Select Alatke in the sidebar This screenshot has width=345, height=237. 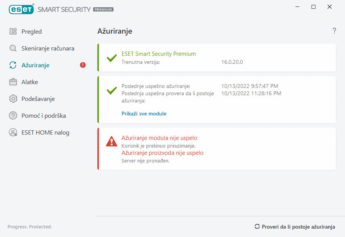click(30, 82)
